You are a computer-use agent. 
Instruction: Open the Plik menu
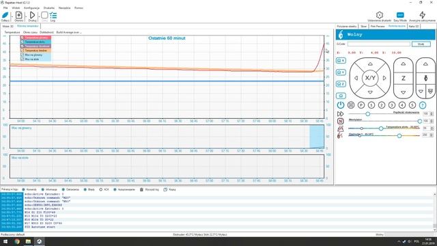coord(5,8)
